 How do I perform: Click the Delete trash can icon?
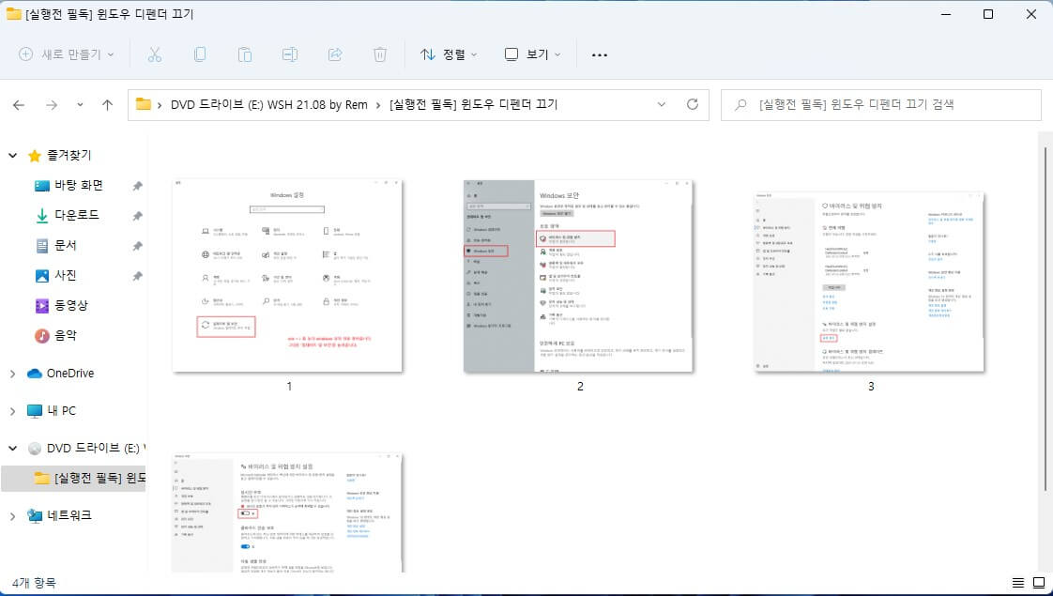coord(380,54)
